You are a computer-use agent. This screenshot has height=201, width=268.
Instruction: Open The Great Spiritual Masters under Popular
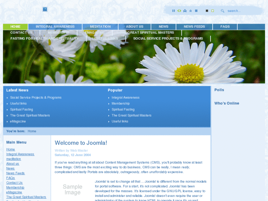click(132, 115)
